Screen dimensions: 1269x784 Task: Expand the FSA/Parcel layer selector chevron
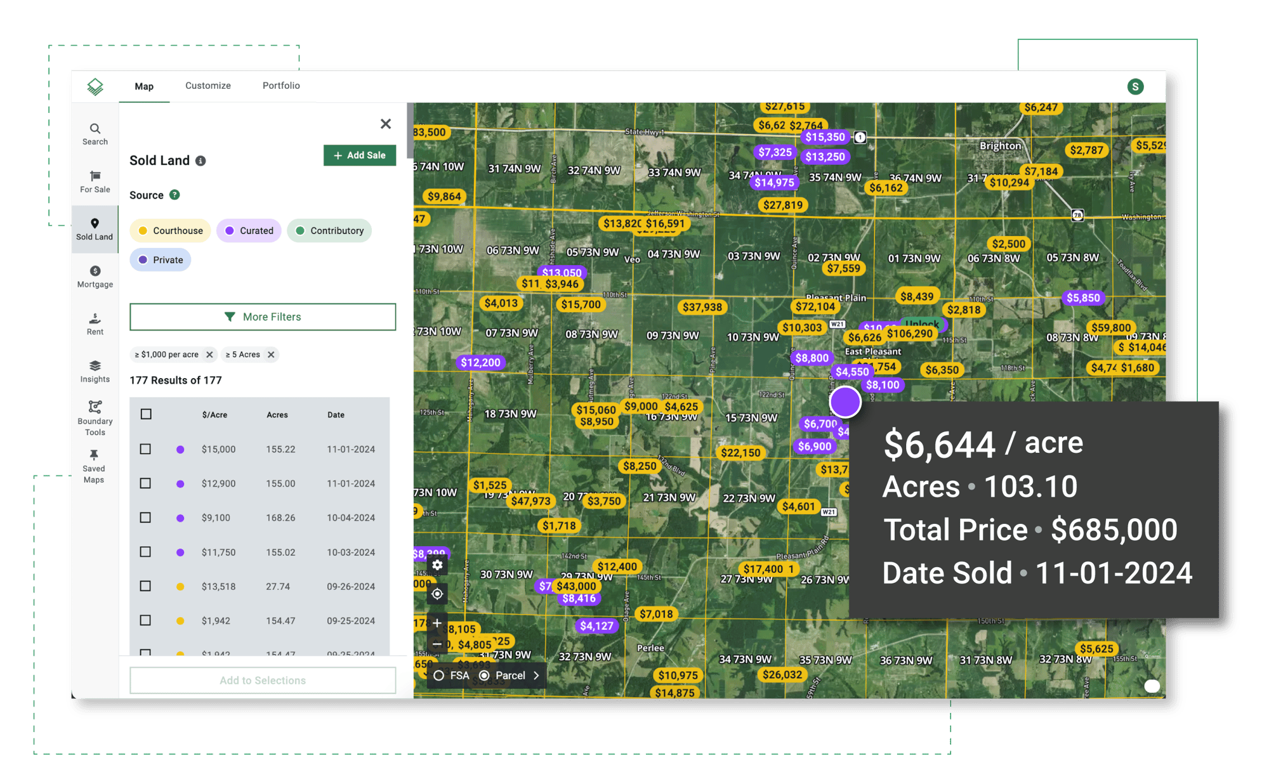pyautogui.click(x=537, y=676)
